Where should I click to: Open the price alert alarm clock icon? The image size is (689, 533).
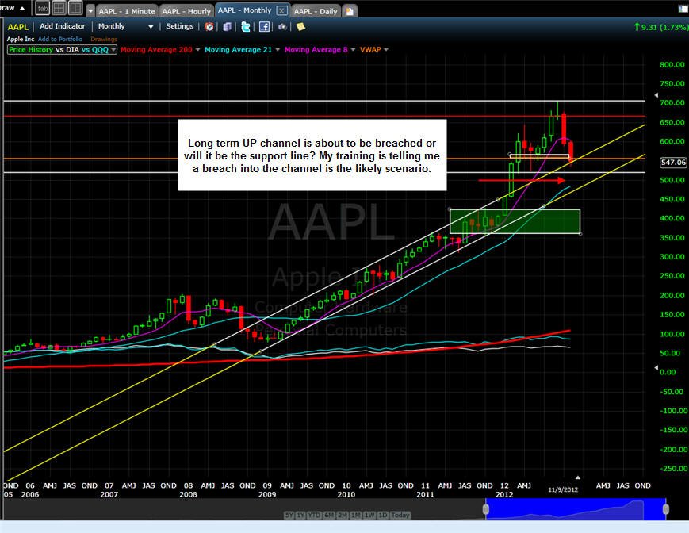[x=209, y=27]
